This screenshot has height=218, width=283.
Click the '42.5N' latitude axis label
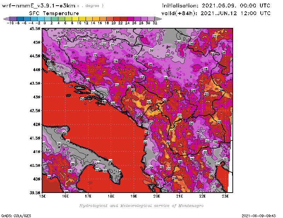(35, 111)
